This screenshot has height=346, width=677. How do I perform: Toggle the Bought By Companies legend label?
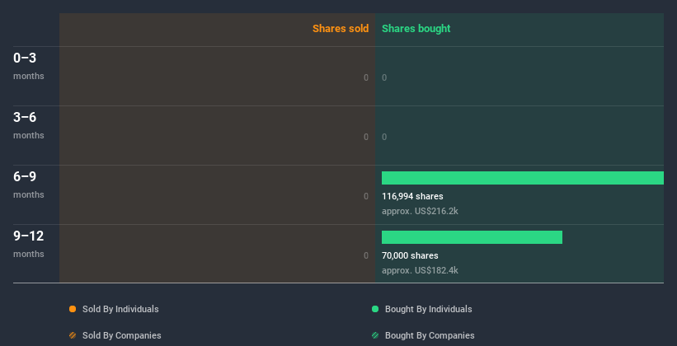pos(430,335)
